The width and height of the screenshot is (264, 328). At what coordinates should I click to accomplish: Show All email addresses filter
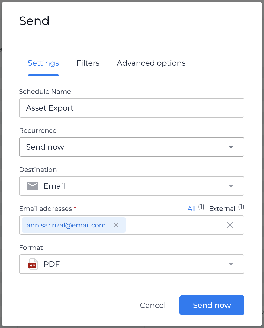coord(191,209)
